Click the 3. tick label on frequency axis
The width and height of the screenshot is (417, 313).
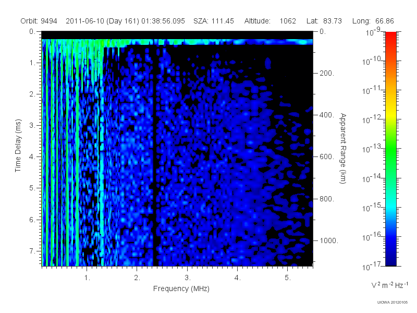pyautogui.click(x=188, y=278)
